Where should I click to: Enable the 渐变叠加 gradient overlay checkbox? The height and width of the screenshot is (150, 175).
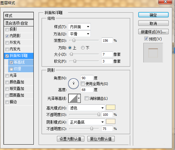pyautogui.click(x=7, y=89)
